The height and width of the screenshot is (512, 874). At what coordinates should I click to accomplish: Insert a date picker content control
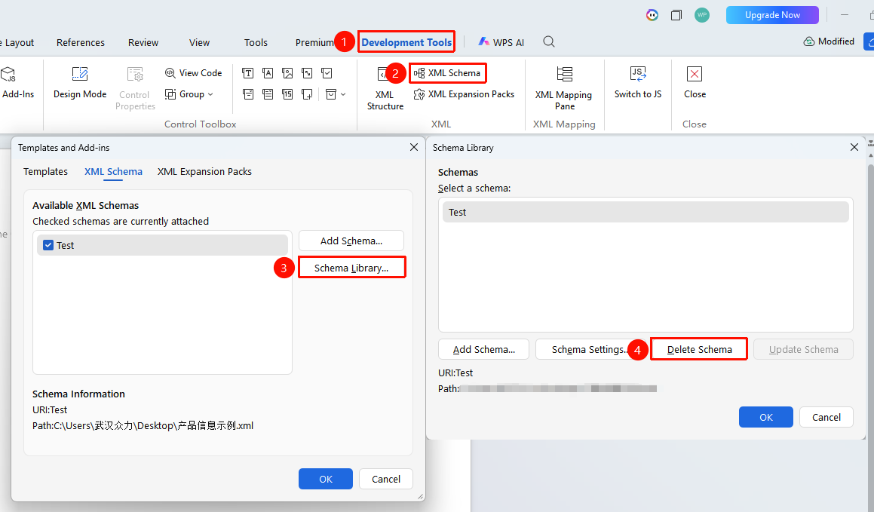coord(287,94)
